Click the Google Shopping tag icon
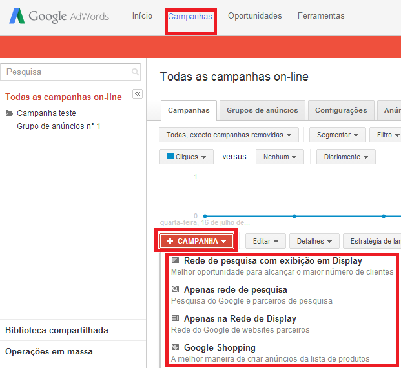This screenshot has height=368, width=401. [x=175, y=347]
